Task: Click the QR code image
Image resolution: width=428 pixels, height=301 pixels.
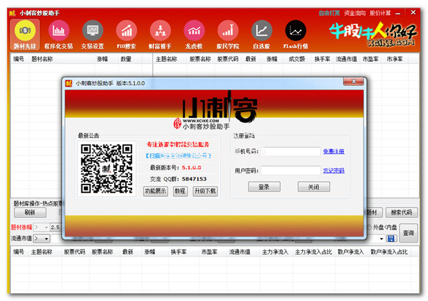Action: pos(107,169)
